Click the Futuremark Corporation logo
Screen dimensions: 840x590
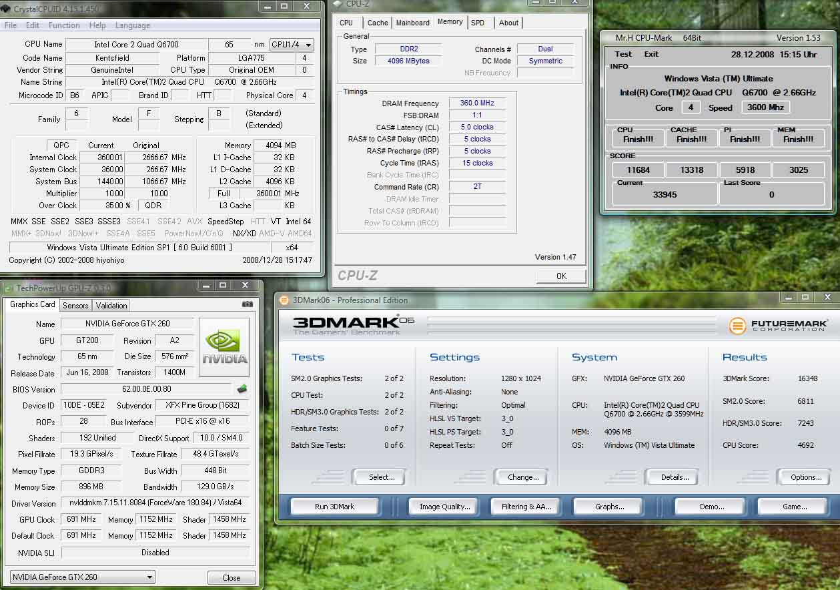click(x=779, y=326)
